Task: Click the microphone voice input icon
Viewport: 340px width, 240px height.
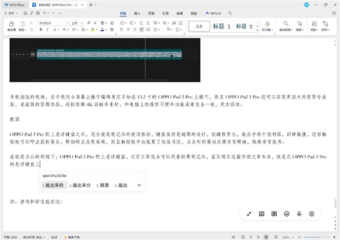Action: click(299, 214)
